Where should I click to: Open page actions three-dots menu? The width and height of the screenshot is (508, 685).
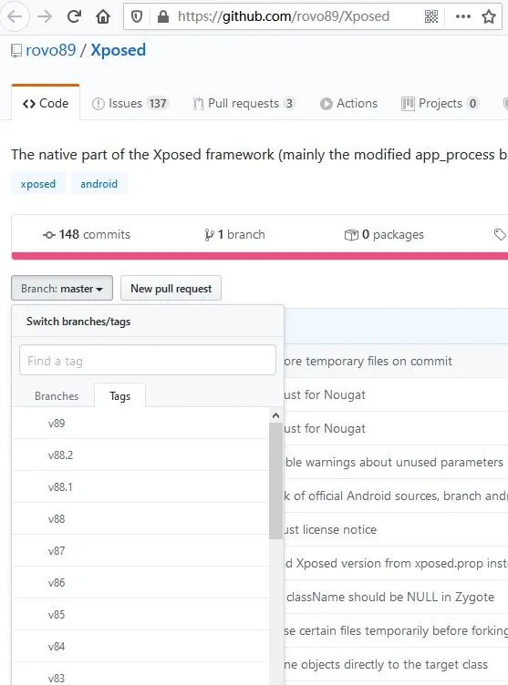click(463, 16)
